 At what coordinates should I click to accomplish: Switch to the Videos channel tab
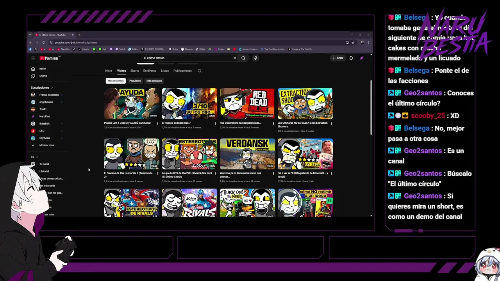[121, 71]
